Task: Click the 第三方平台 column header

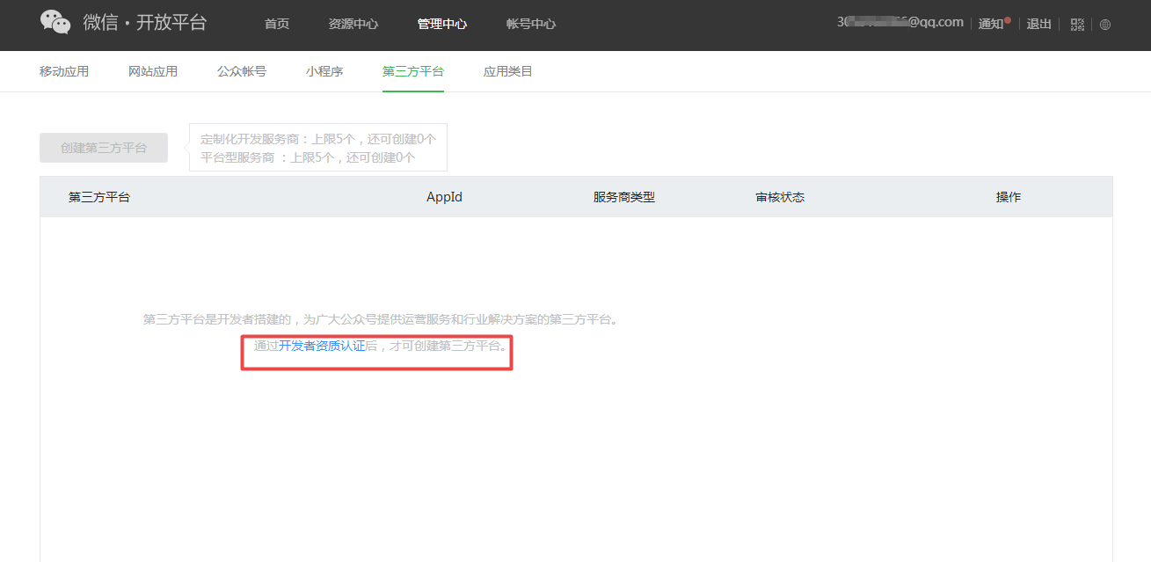Action: 99,197
